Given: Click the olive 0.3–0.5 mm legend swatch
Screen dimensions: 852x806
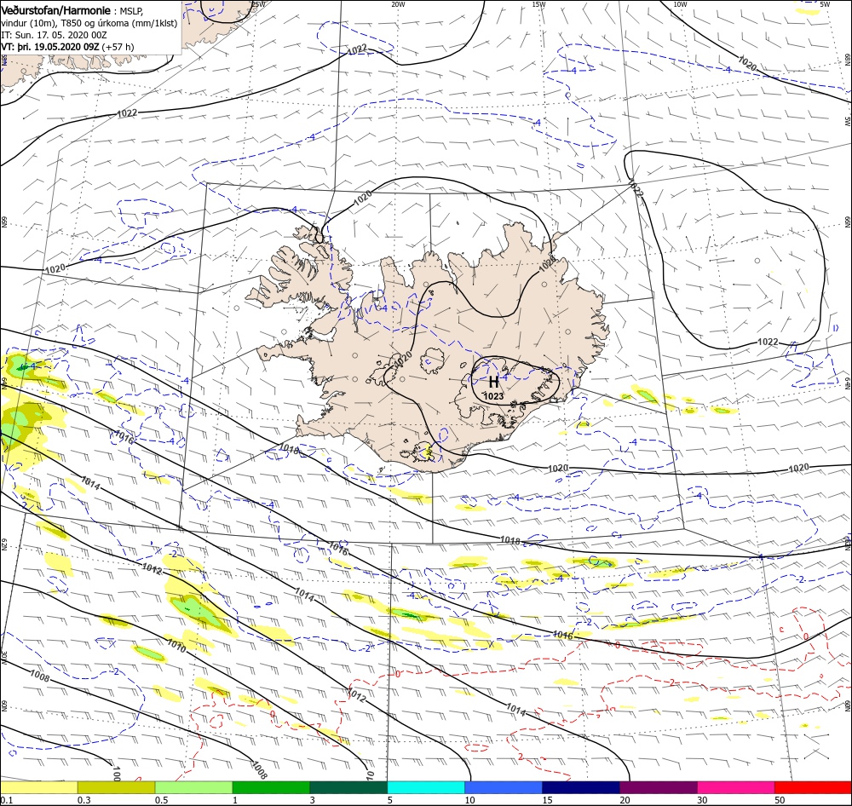Looking at the screenshot, I should pyautogui.click(x=116, y=788).
